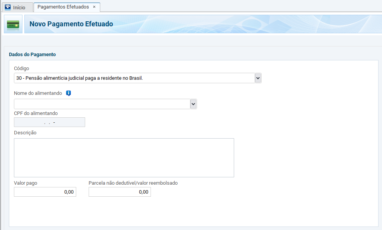Click the Parcela não dedutível/valor reembolsado label
Image resolution: width=382 pixels, height=230 pixels.
[133, 183]
